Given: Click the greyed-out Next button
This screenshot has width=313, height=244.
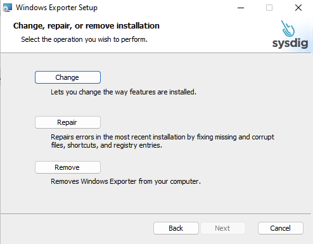Looking at the screenshot, I should coord(223,228).
